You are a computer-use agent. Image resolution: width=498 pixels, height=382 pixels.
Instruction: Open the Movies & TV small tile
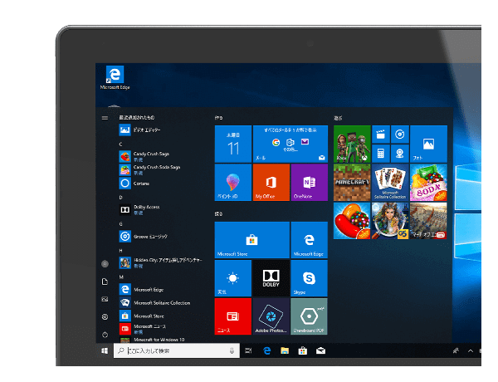click(x=381, y=135)
